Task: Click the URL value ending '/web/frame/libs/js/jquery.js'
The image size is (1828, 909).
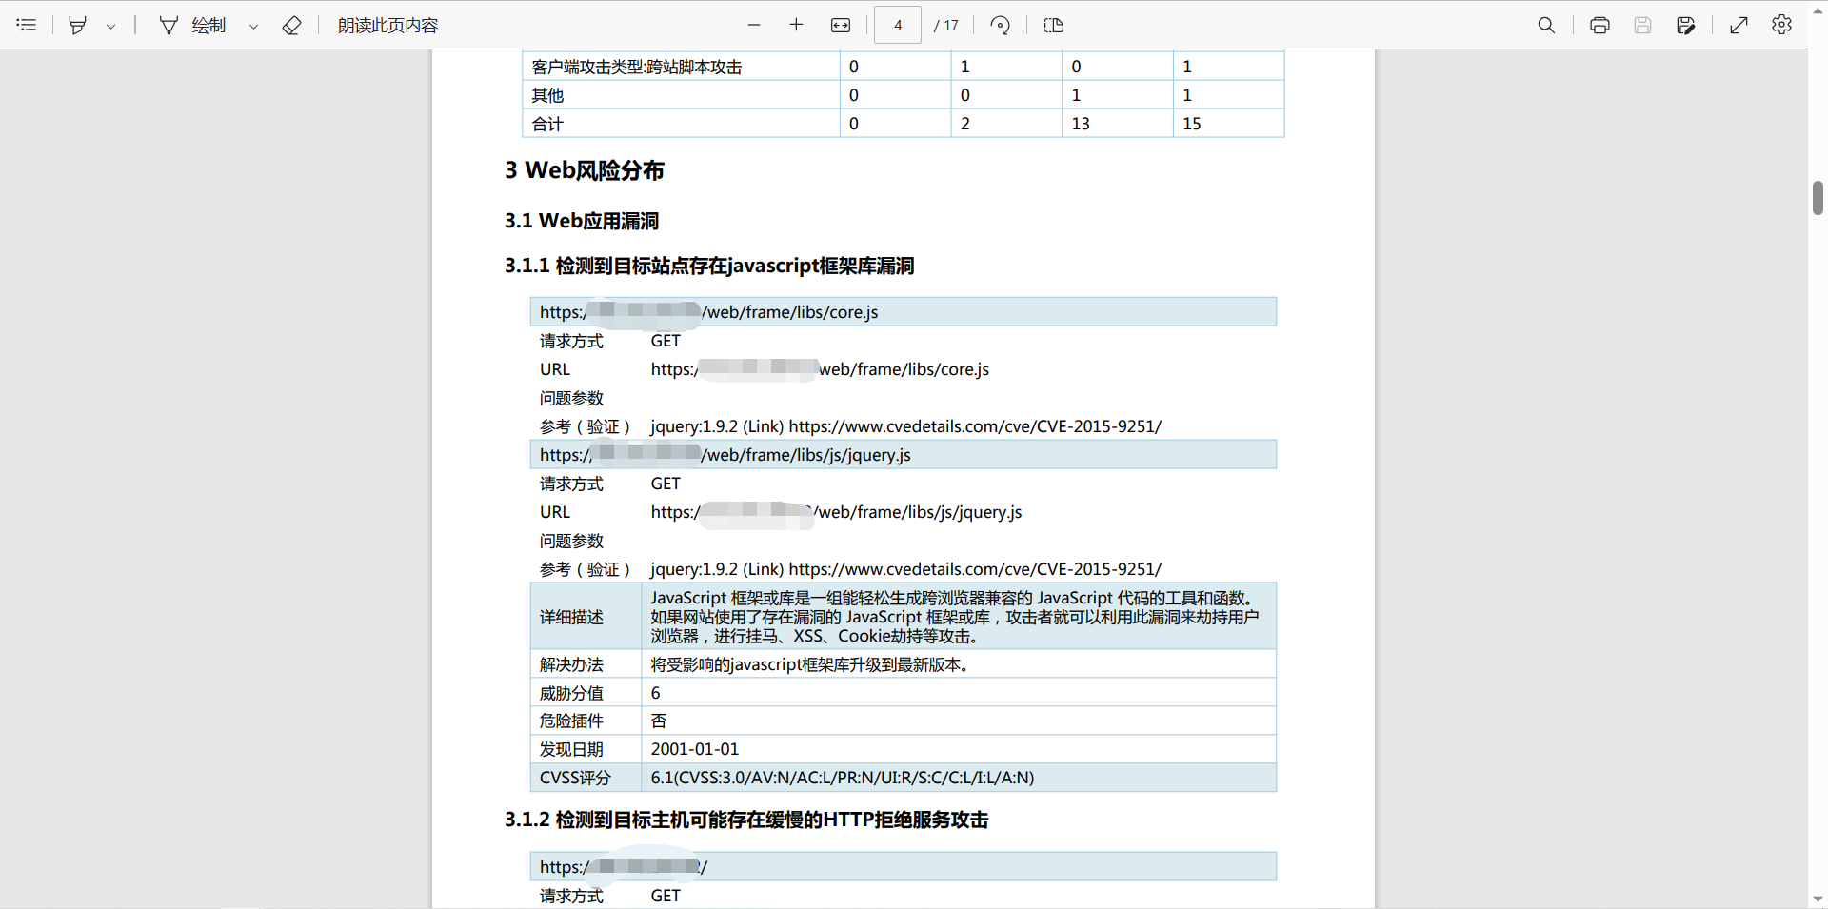Action: 836,512
